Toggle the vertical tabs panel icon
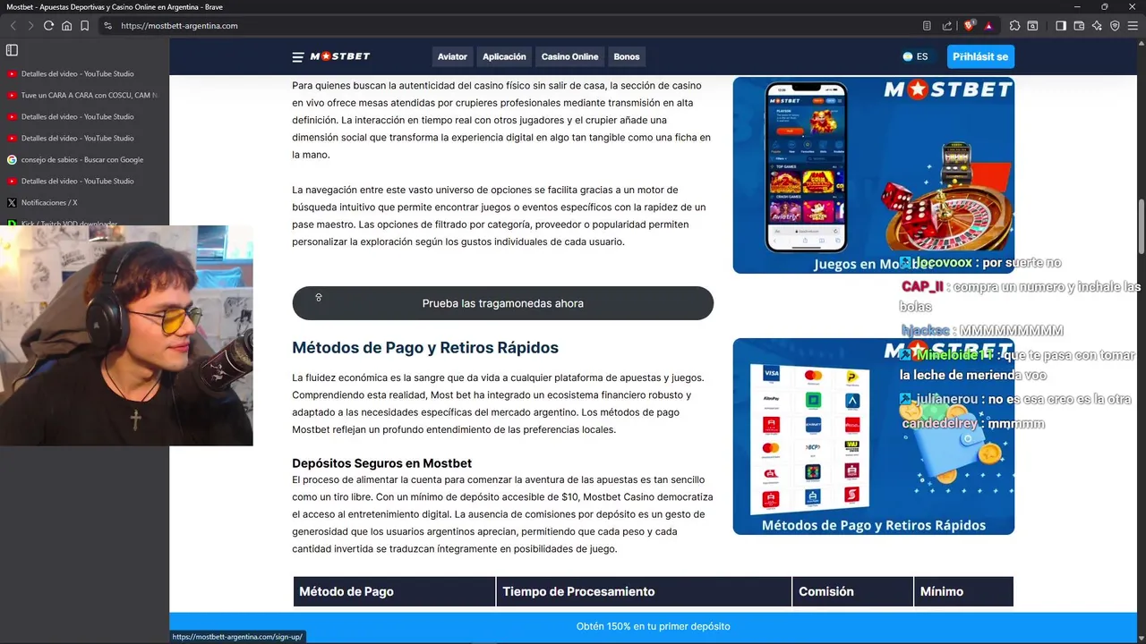Screen dimensions: 1146x644 tap(12, 50)
